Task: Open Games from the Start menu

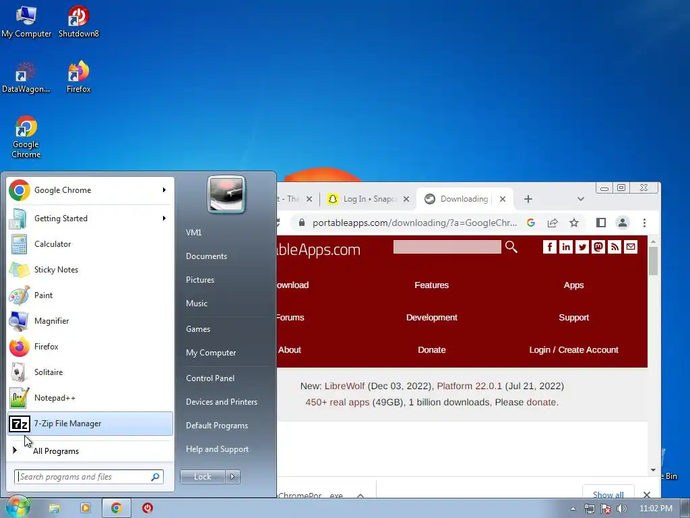Action: 198,329
